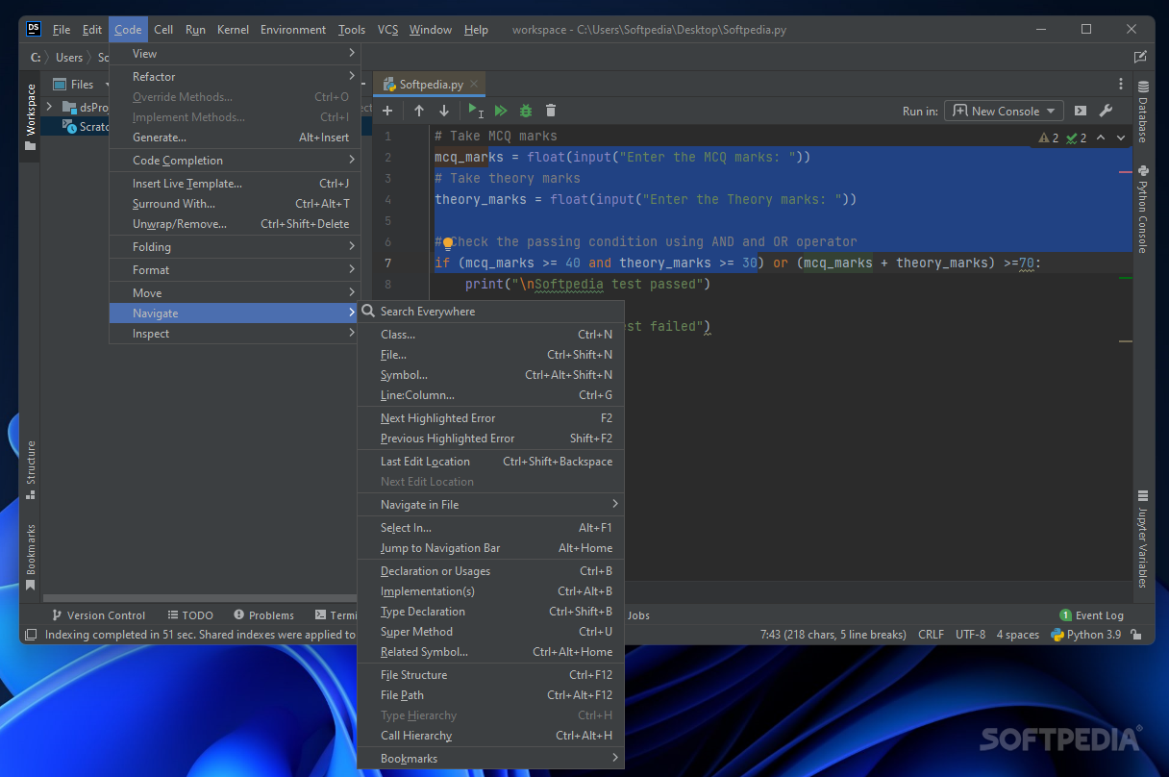
Task: Expand the Refactor submenu
Action: 235,77
